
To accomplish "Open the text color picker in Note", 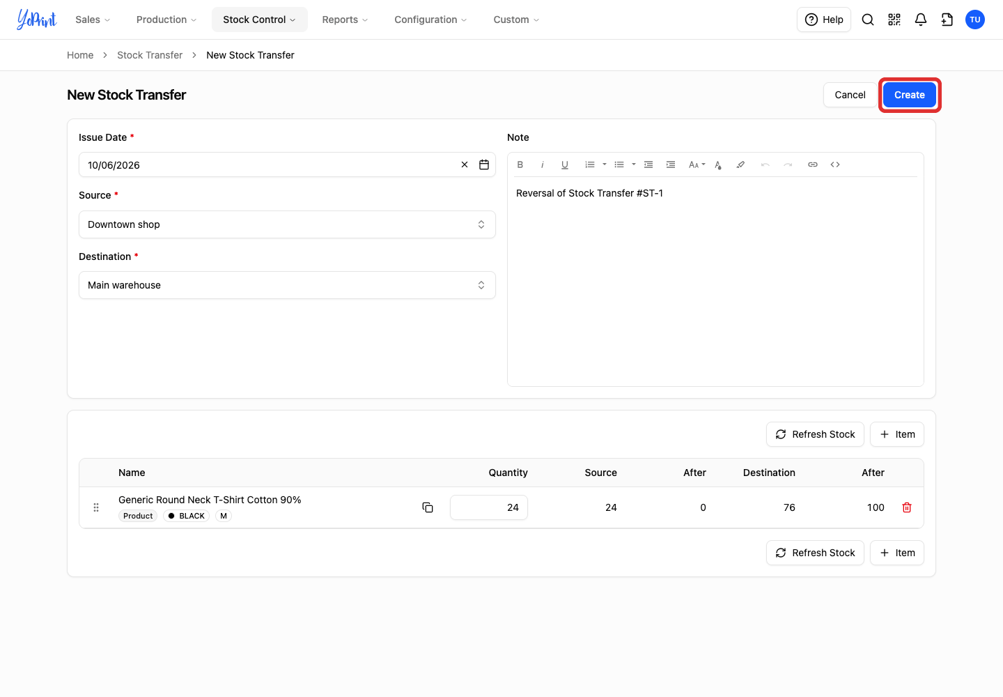I will (x=718, y=164).
